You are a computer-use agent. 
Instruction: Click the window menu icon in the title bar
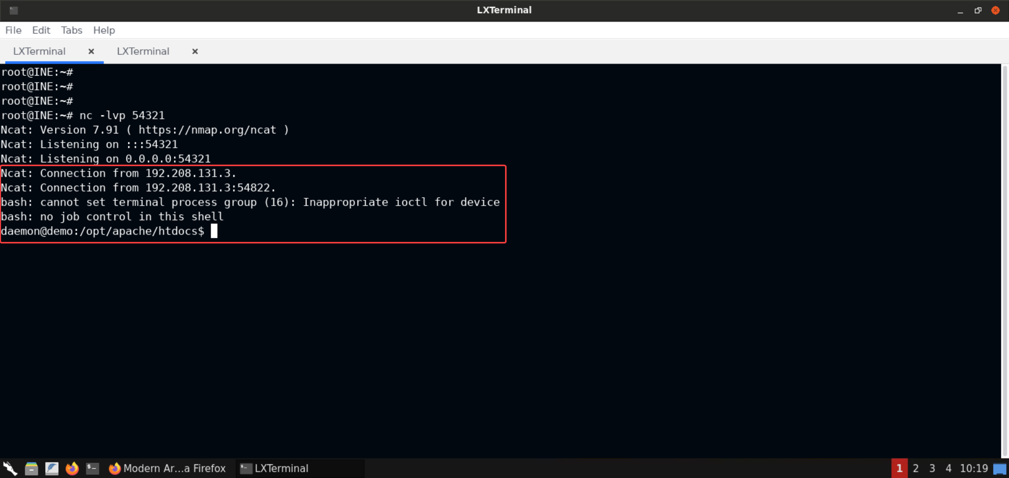(14, 10)
